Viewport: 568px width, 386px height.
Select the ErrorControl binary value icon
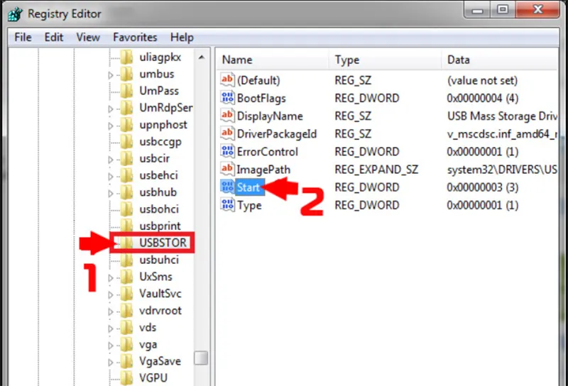[227, 152]
